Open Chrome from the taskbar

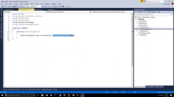point(47,95)
